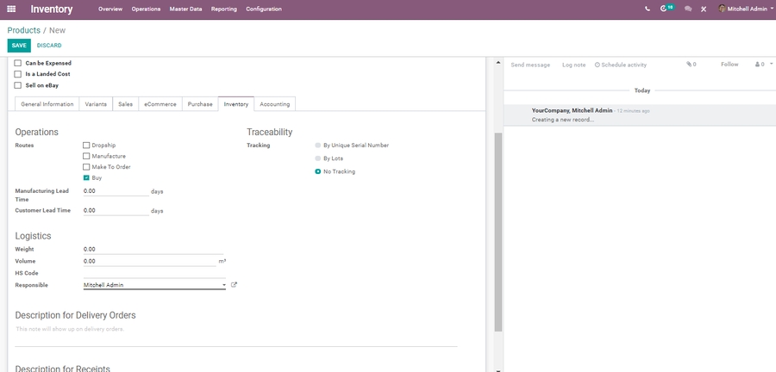
Task: Select By Lots tracking option
Action: [x=318, y=158]
